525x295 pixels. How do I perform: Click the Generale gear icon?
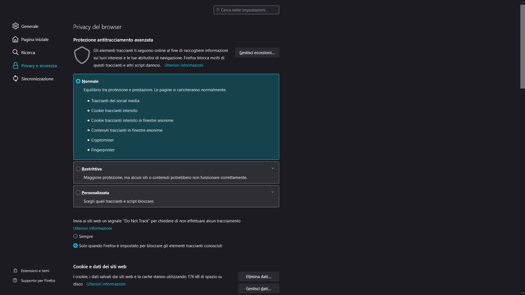(x=16, y=26)
